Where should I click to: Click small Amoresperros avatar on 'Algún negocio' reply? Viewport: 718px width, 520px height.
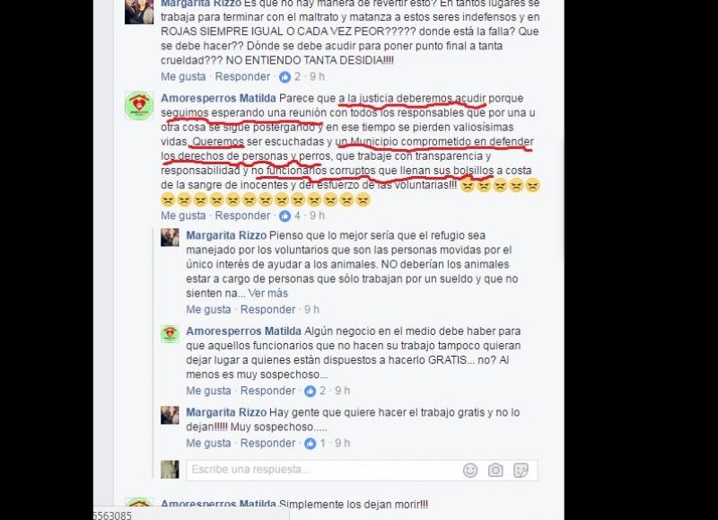170,333
